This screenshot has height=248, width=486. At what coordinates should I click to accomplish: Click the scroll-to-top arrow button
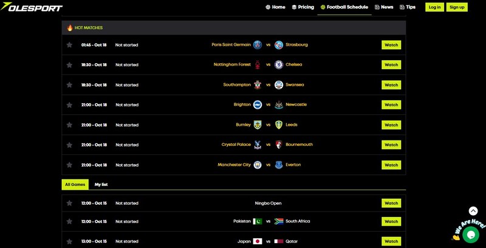tap(473, 211)
